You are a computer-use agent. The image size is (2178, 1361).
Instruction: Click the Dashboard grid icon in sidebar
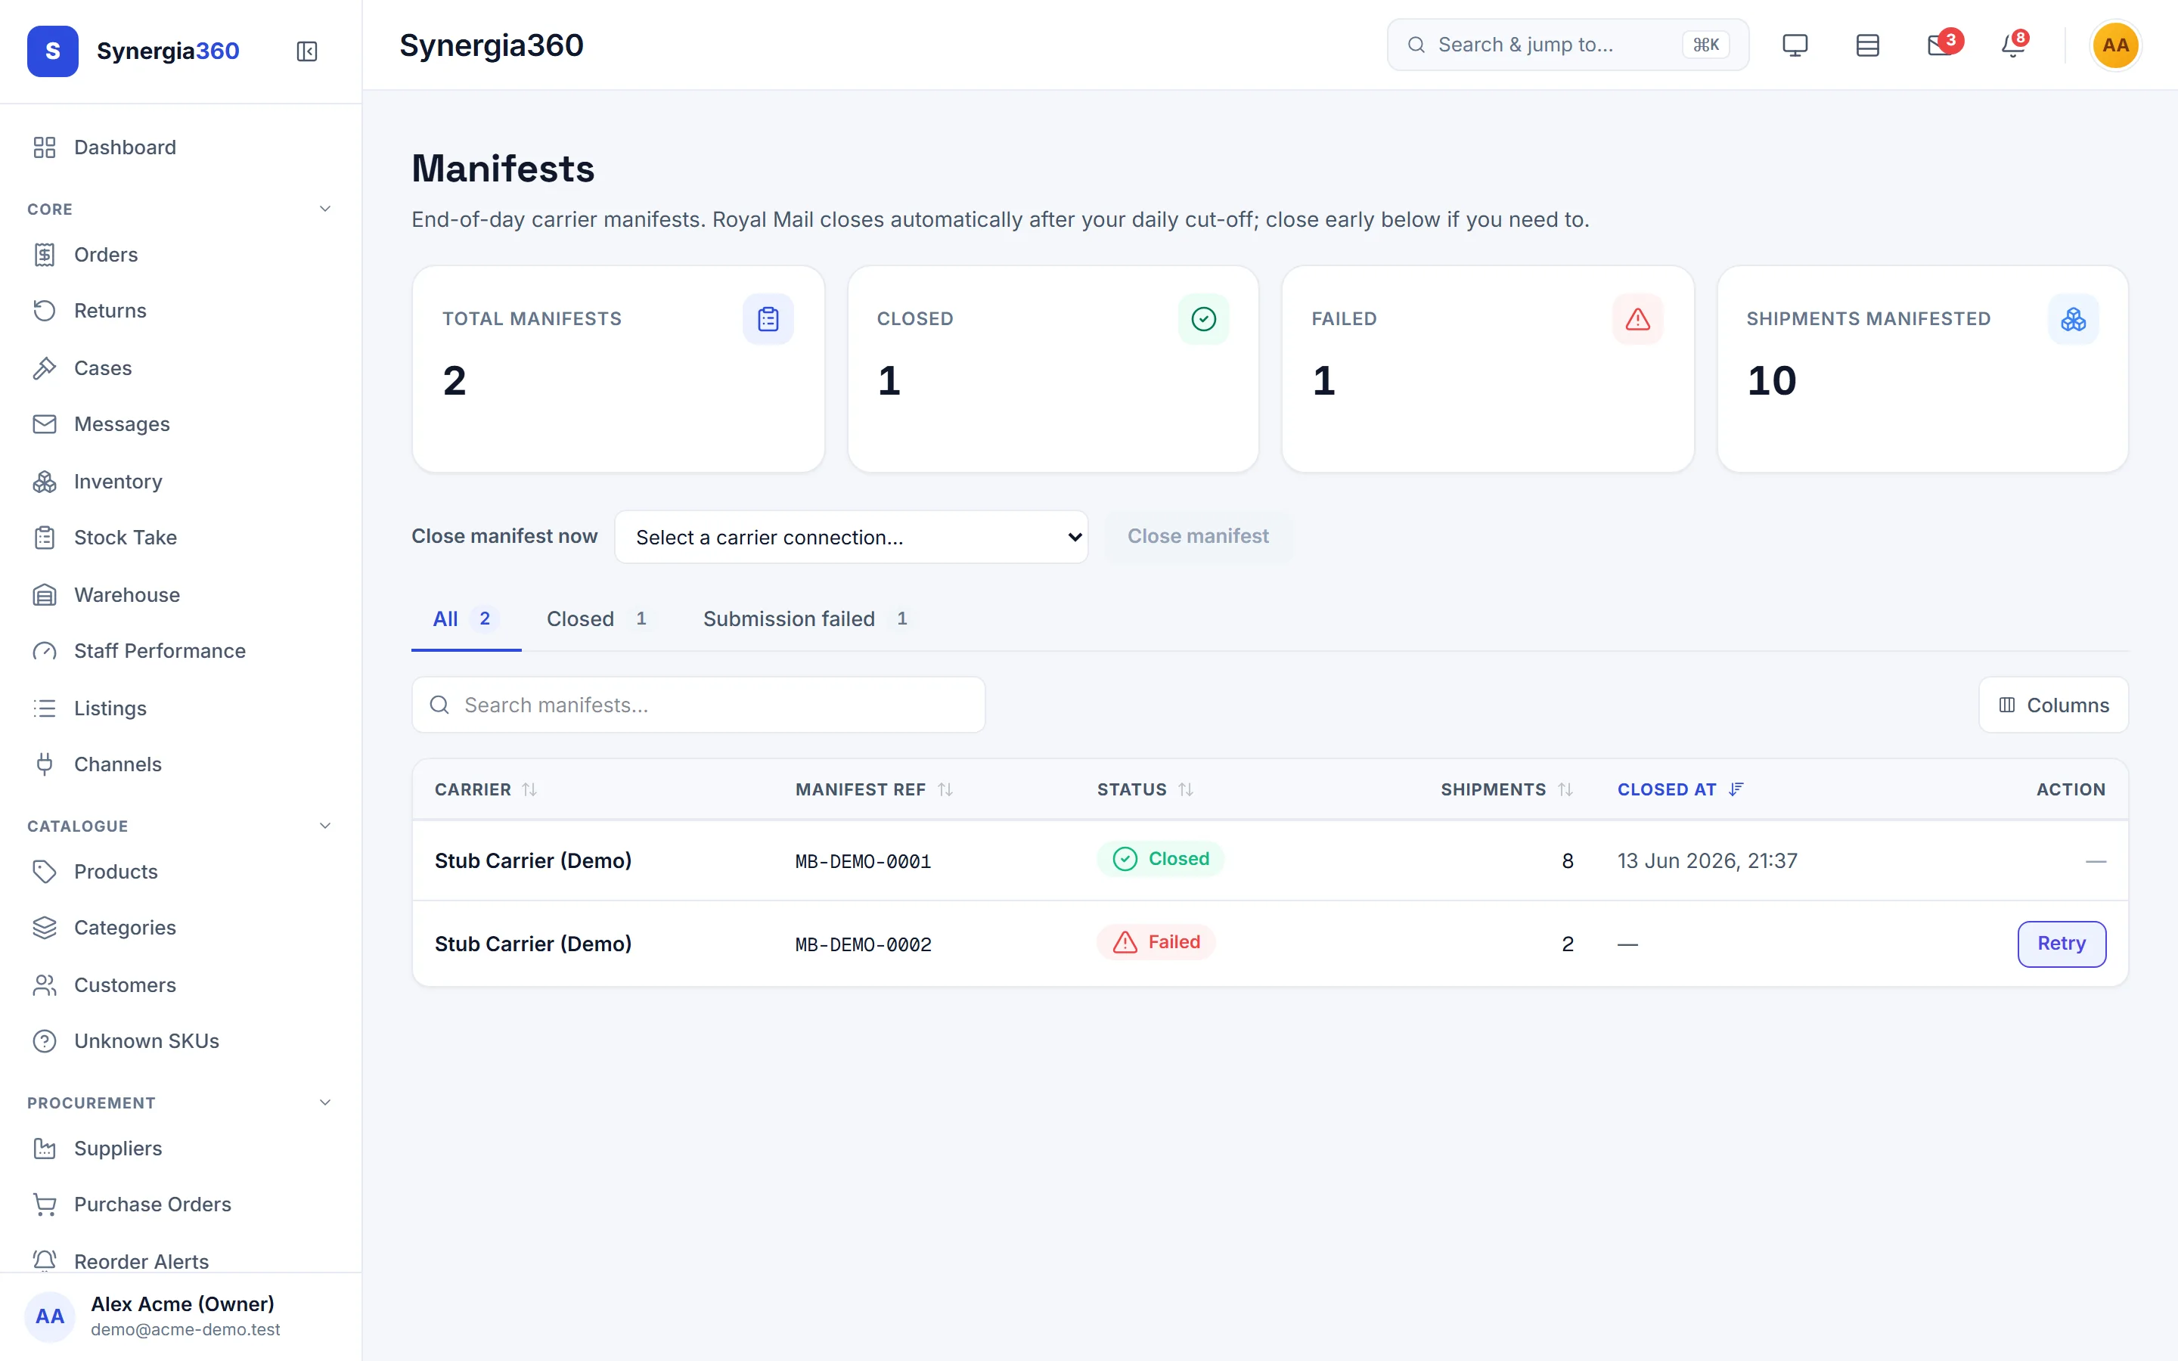coord(44,147)
